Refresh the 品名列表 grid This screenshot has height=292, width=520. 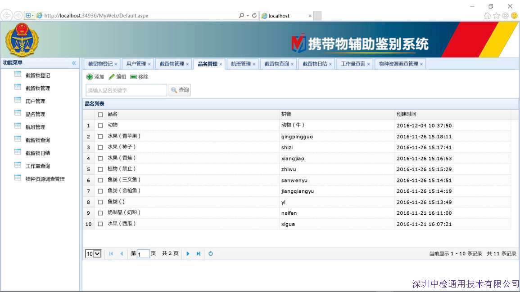[211, 254]
